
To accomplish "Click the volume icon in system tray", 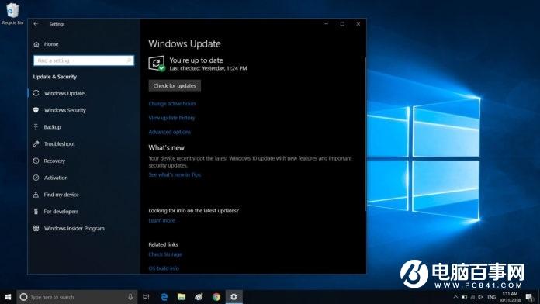I will point(481,297).
